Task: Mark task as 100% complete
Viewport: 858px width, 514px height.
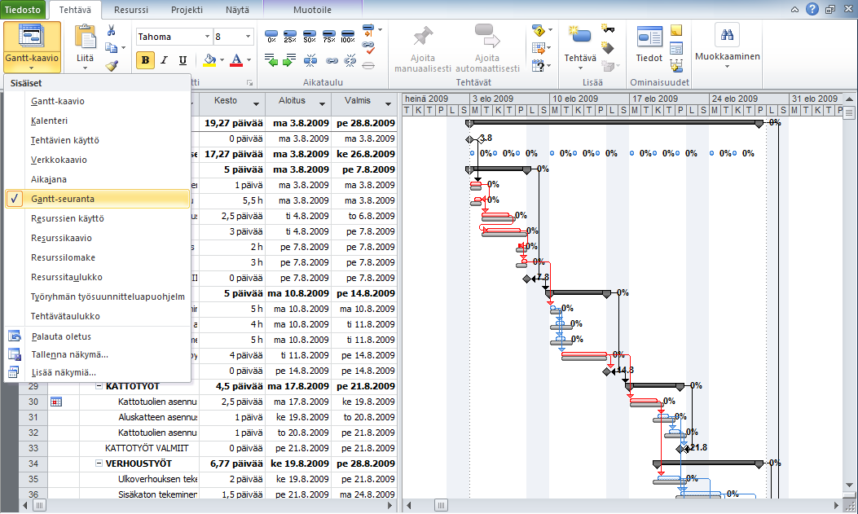Action: click(348, 37)
